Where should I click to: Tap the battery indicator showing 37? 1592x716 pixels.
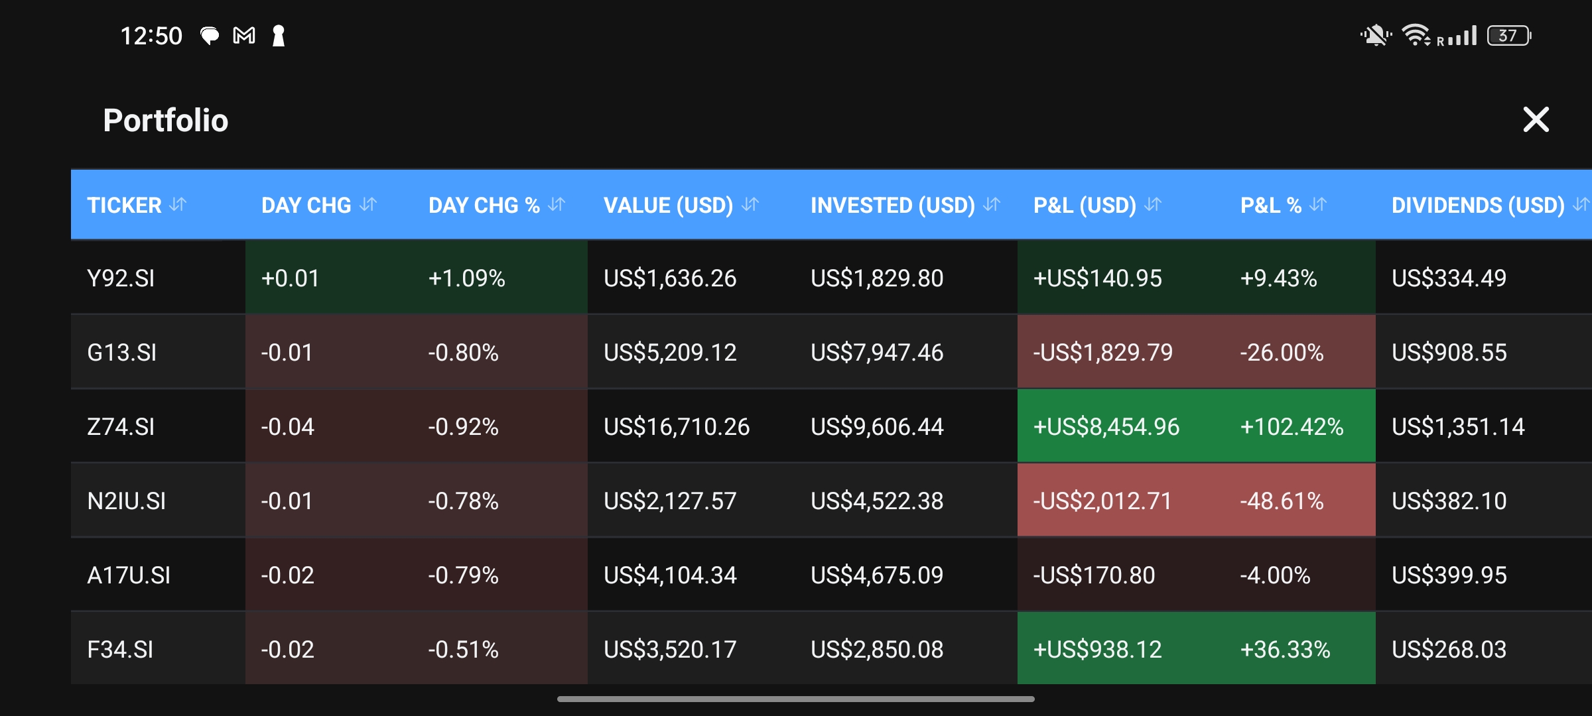(1509, 35)
